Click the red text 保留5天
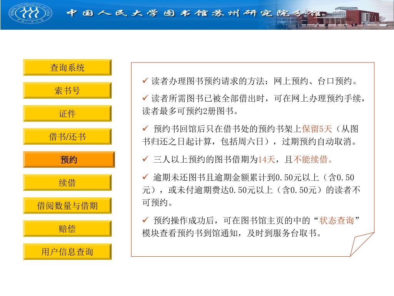 (x=317, y=129)
